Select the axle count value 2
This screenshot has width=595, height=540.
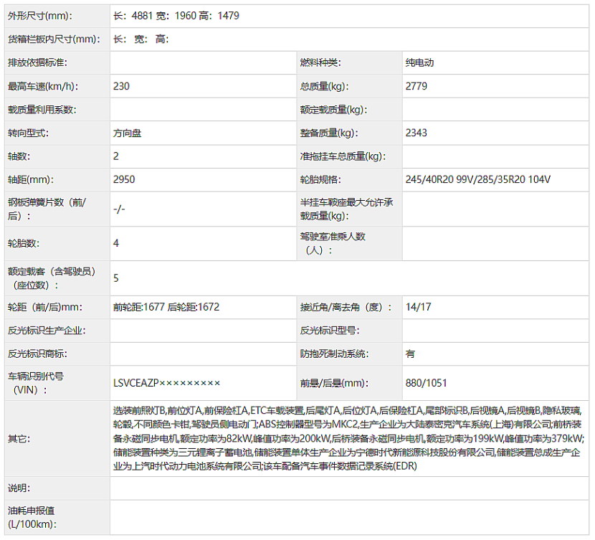click(116, 156)
